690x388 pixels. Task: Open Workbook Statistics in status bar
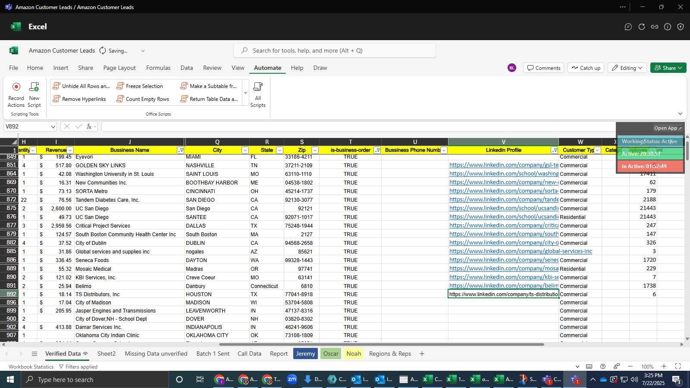31,367
